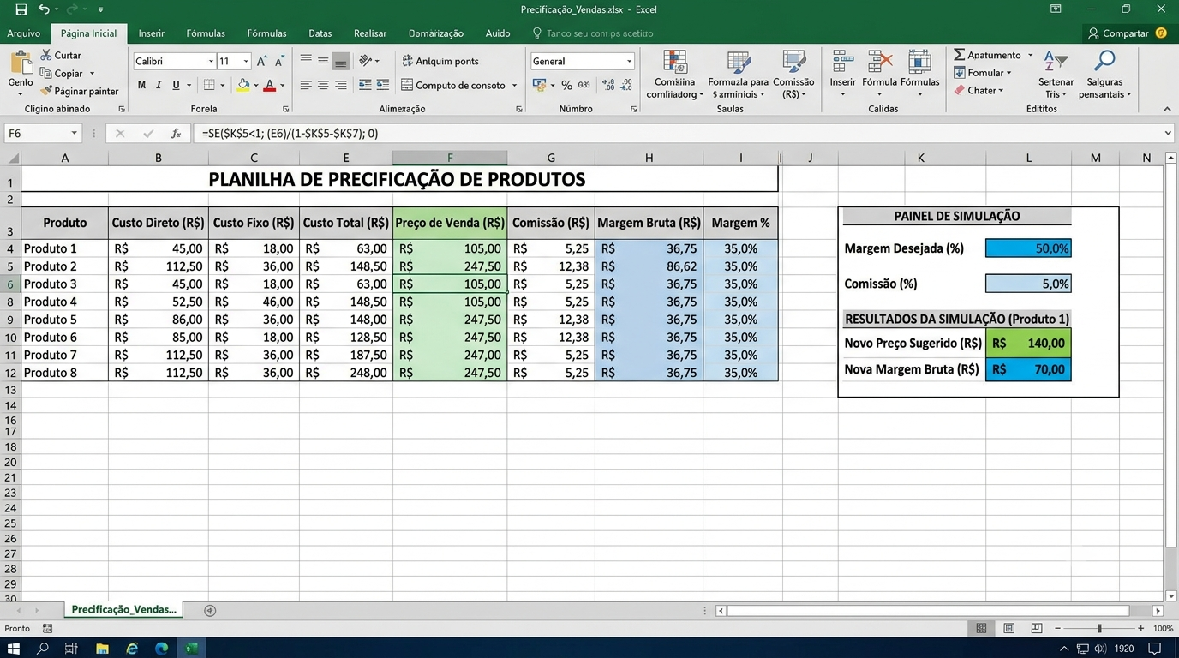Select the Precificação_Vendas sheet tab
This screenshot has width=1179, height=658.
(x=124, y=610)
